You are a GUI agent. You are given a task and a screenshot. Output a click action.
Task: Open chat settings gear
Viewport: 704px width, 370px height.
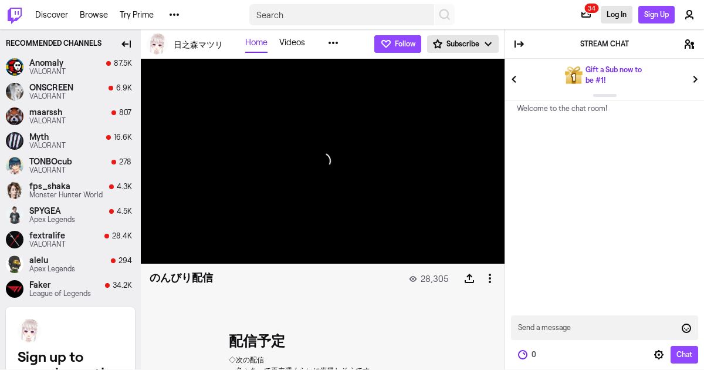[659, 355]
